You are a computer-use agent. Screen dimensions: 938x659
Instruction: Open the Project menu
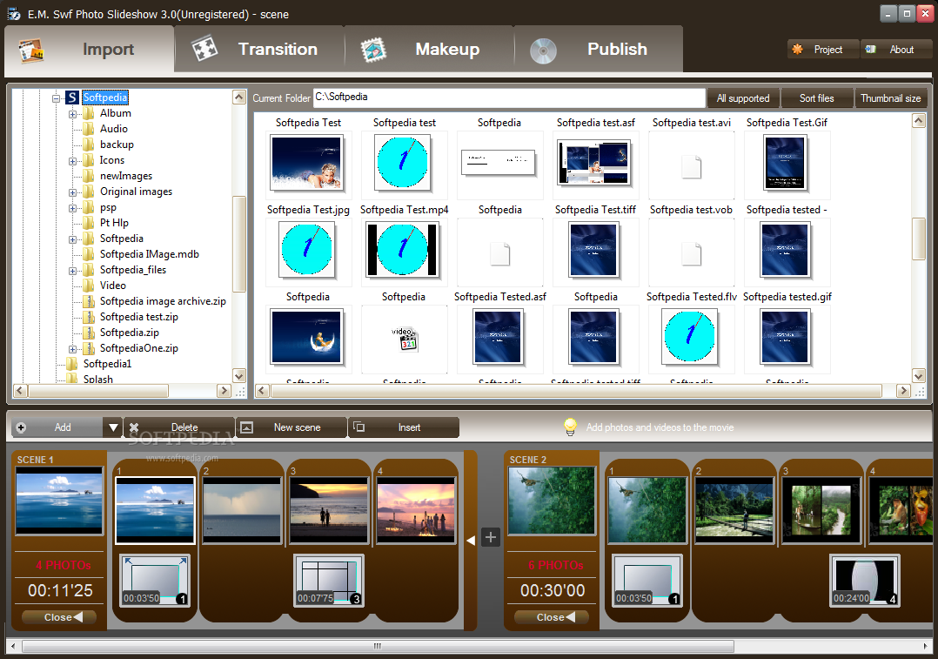click(823, 50)
